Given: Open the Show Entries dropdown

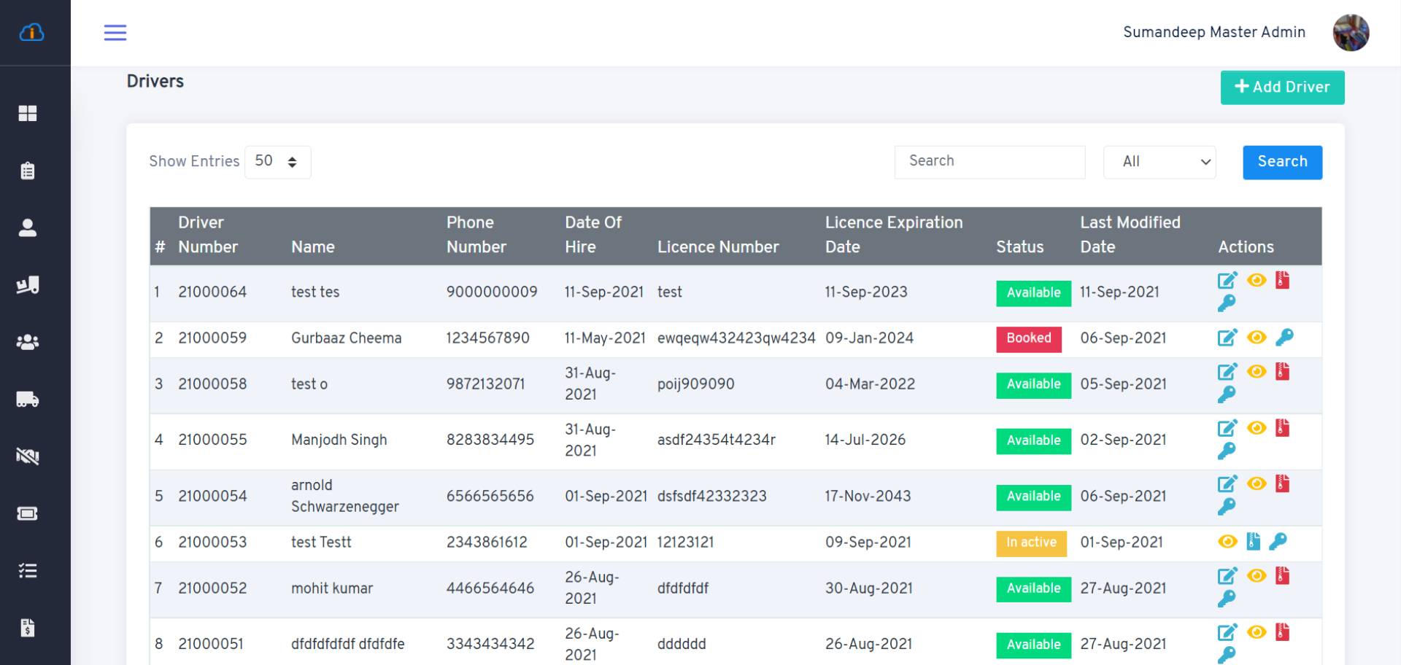Looking at the screenshot, I should coord(277,162).
